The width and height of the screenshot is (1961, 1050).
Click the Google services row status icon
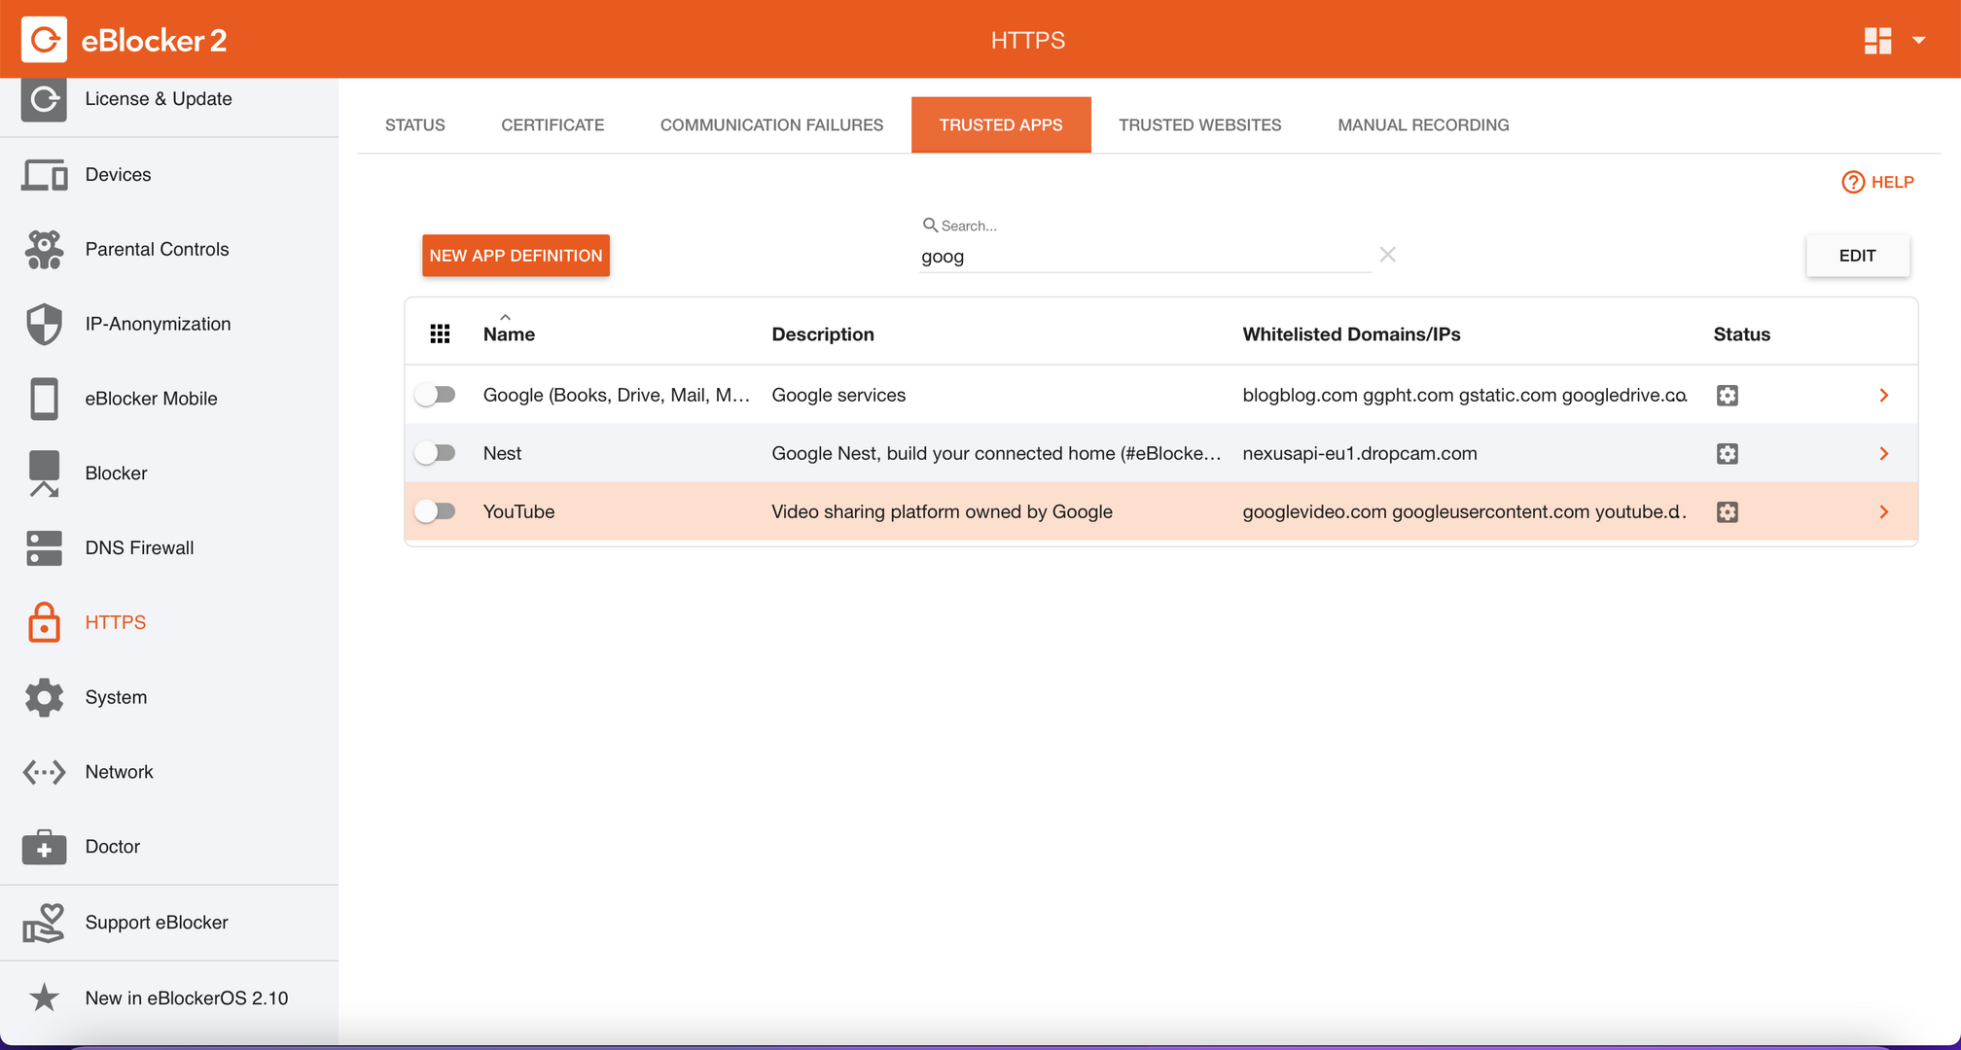click(x=1727, y=395)
